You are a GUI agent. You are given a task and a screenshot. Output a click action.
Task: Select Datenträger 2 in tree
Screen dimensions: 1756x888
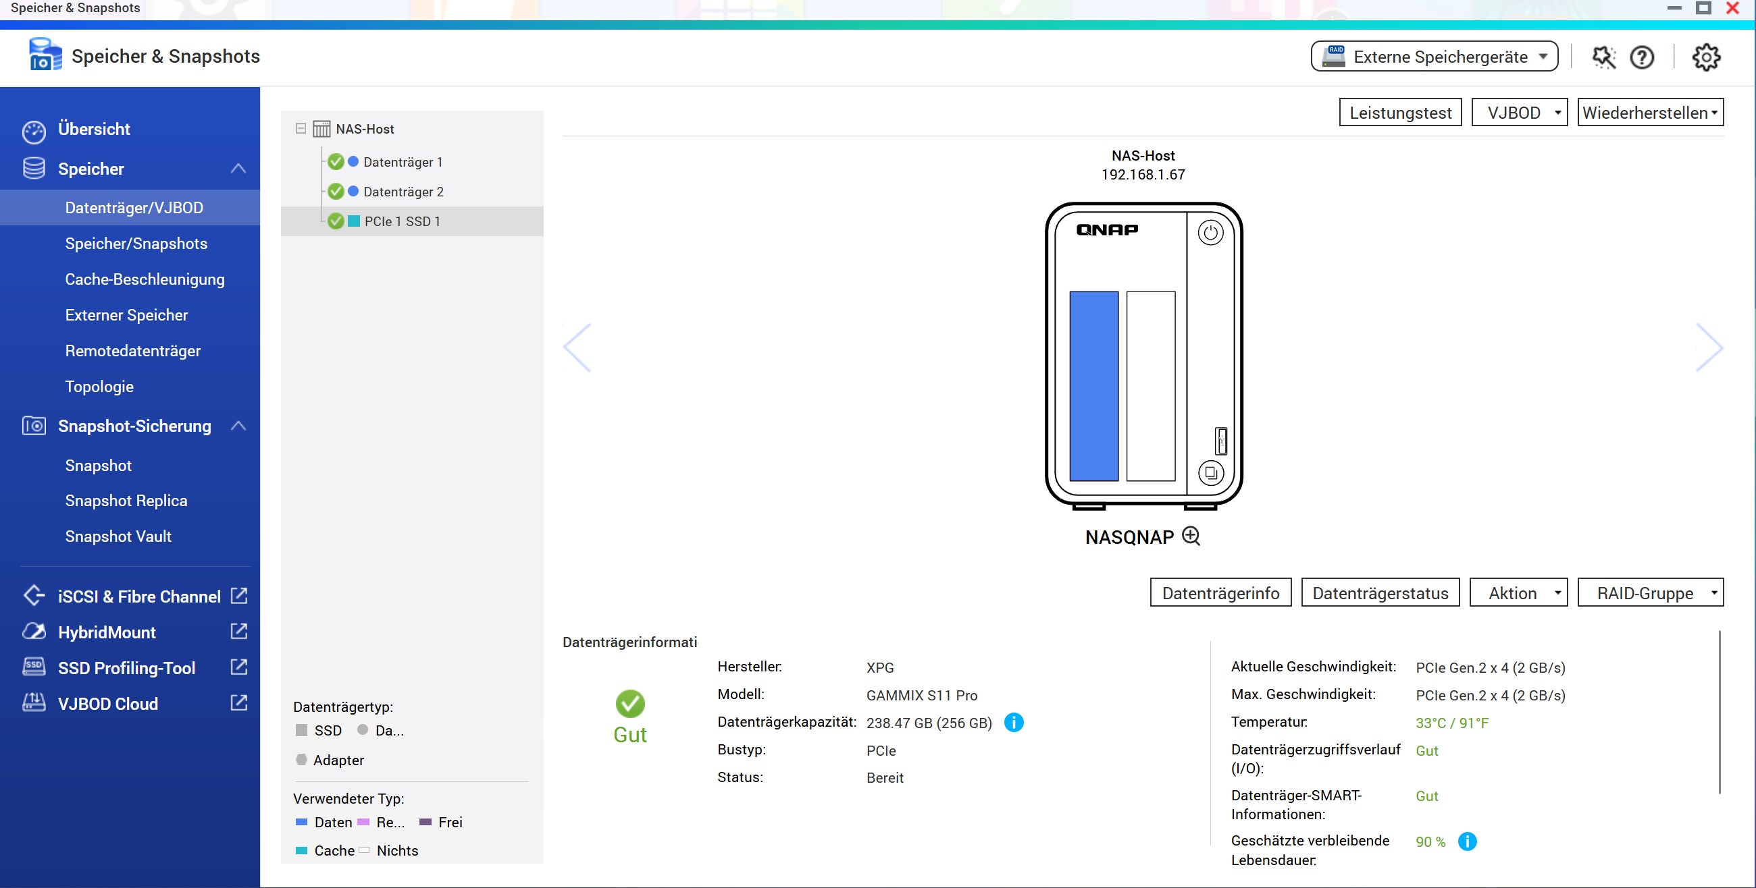[403, 190]
